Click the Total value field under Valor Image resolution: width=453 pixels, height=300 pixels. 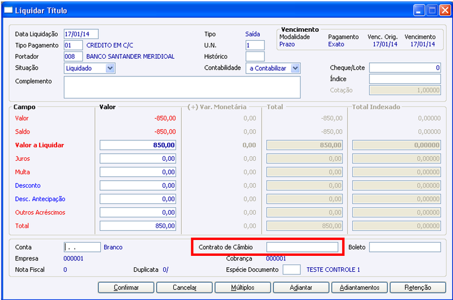tap(138, 226)
